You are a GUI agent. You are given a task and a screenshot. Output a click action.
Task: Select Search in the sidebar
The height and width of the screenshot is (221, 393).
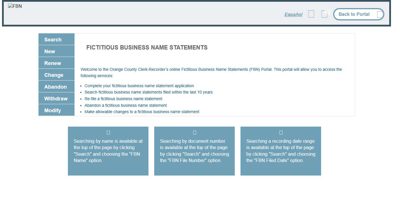point(56,39)
